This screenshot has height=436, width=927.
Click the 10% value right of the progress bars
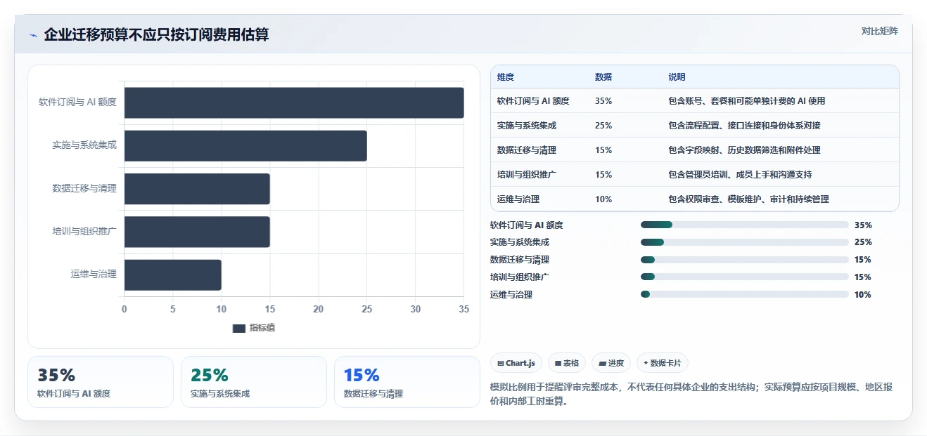862,296
